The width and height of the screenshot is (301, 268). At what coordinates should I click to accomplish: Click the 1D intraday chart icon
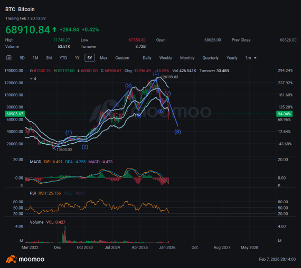[9, 57]
